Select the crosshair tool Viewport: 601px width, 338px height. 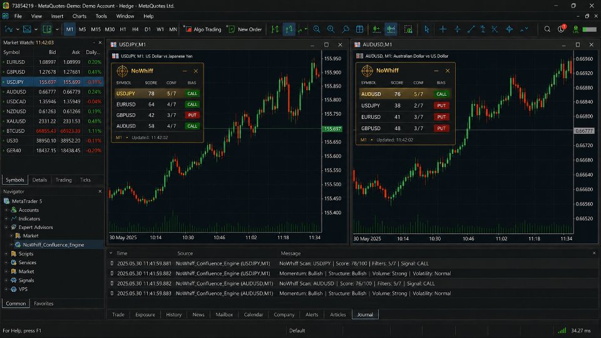[443, 29]
